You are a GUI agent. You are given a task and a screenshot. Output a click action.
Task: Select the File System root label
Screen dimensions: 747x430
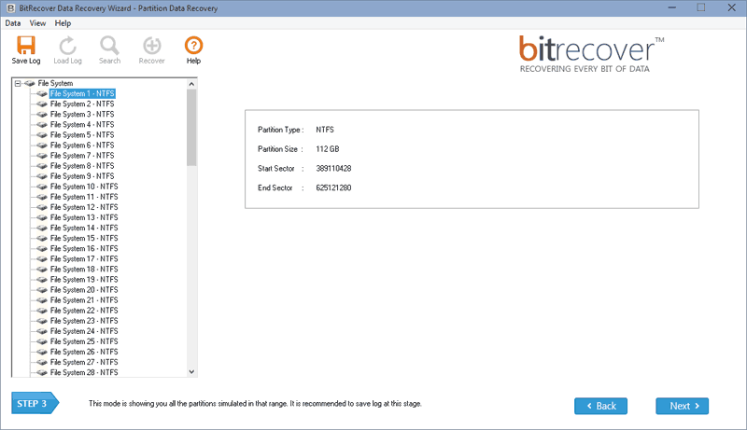(55, 83)
